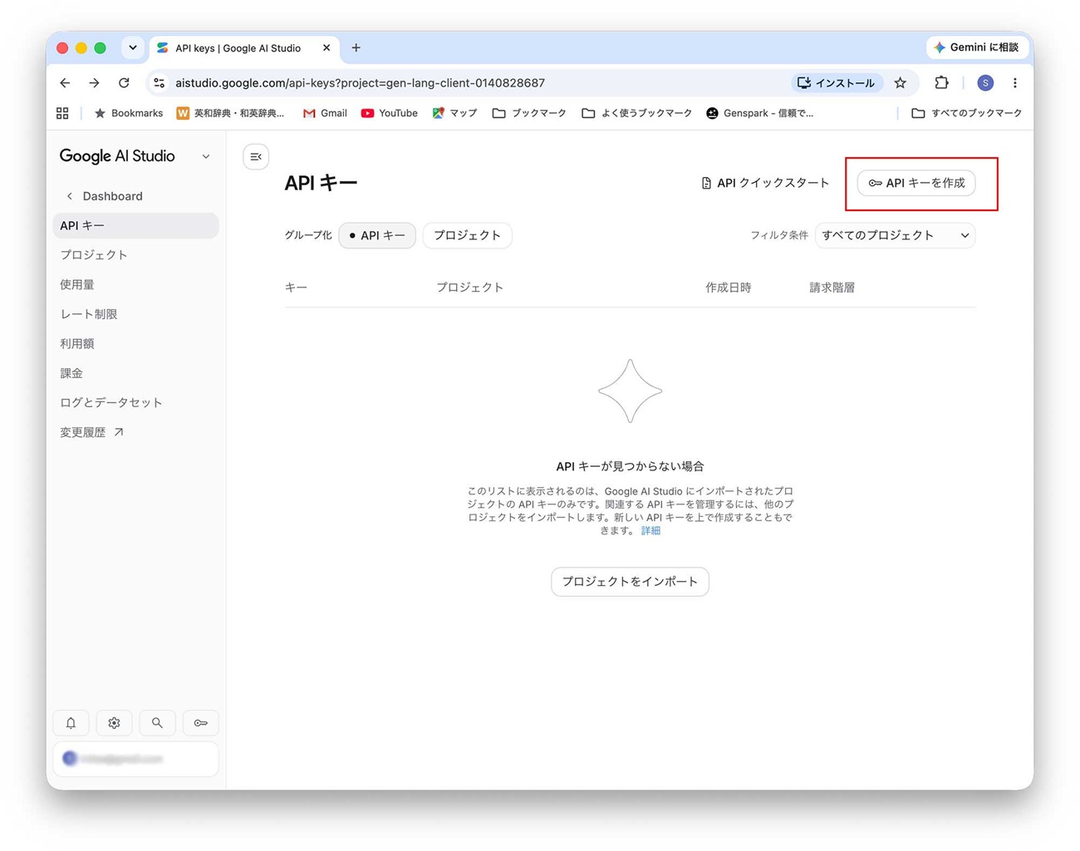This screenshot has width=1080, height=851.
Task: Open レート制限 in the sidebar
Action: click(89, 314)
